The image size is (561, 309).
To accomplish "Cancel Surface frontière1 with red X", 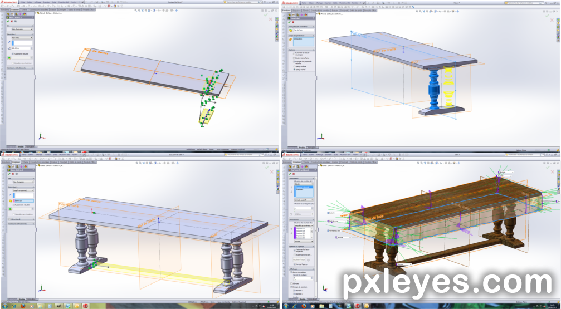I will pyautogui.click(x=294, y=174).
